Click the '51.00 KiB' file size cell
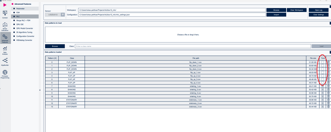The height and width of the screenshot is (132, 331). pos(313,62)
